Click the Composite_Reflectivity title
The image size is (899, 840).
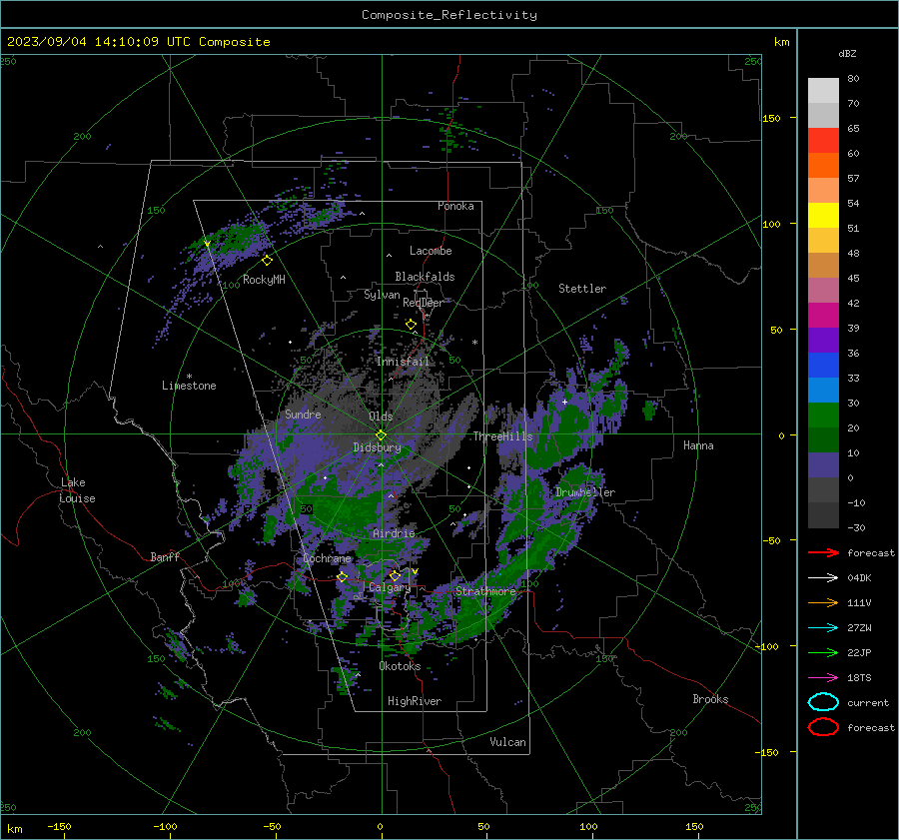point(449,15)
